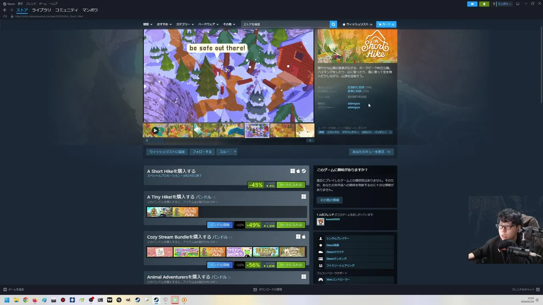The width and height of the screenshot is (543, 305).
Task: Click the Xbox controller icon
Action: pos(321,280)
